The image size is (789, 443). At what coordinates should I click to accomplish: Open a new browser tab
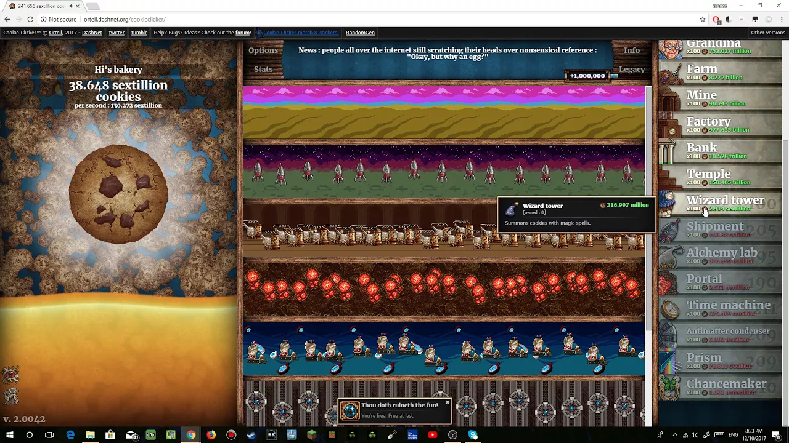coord(92,6)
